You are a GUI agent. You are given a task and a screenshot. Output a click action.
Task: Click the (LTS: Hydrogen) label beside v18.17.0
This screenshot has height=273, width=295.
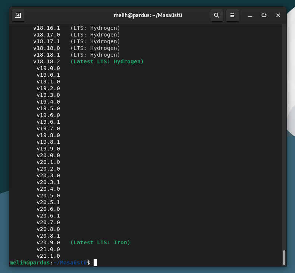tap(95, 35)
